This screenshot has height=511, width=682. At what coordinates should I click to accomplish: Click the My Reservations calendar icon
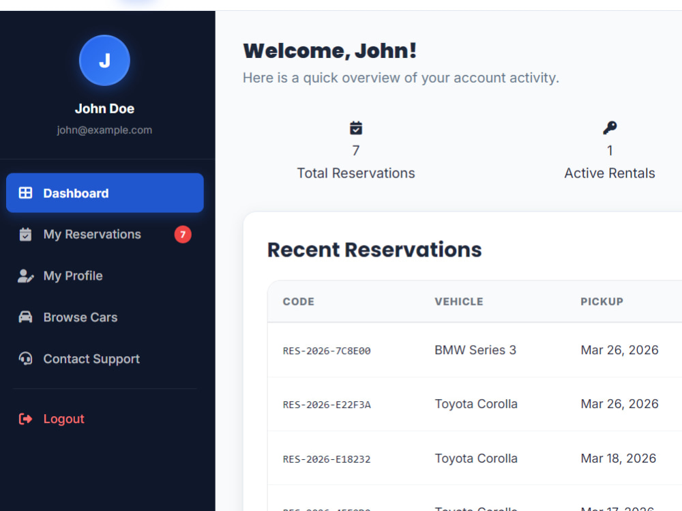25,234
